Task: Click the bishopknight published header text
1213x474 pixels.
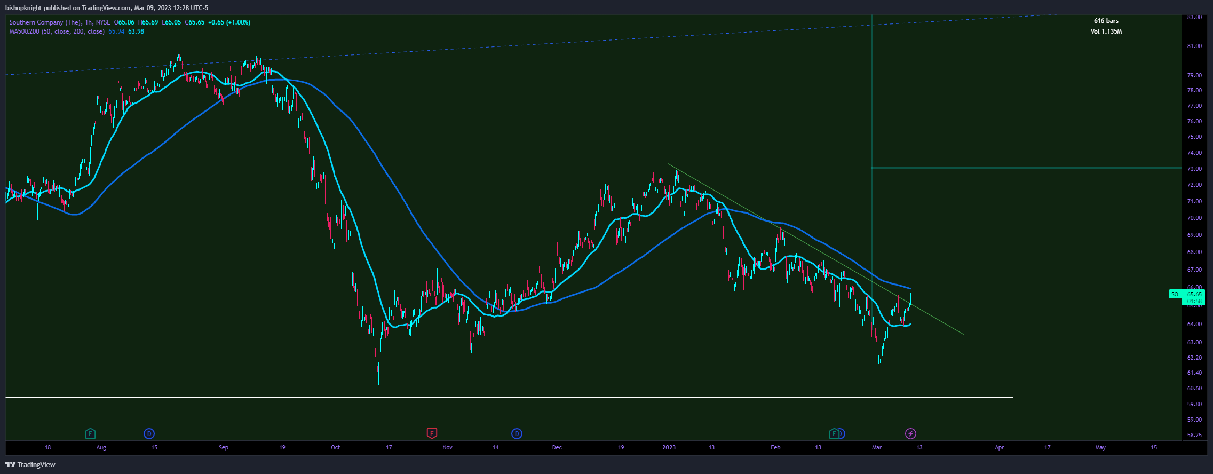Action: 107,8
